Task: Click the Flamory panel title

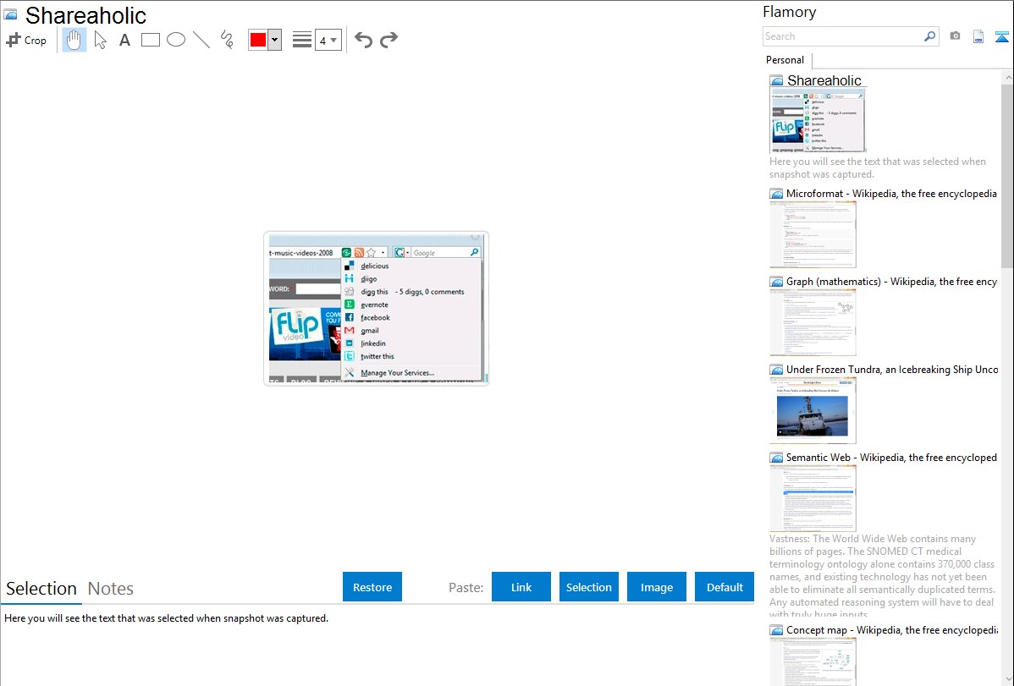Action: pos(790,12)
